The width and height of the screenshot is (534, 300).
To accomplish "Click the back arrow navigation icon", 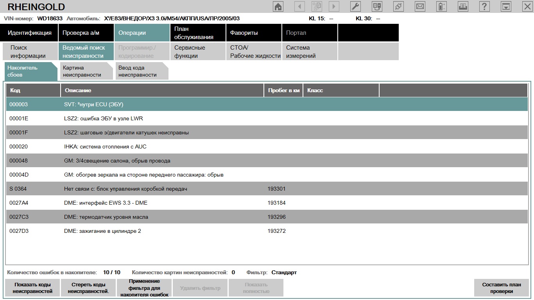I will pyautogui.click(x=299, y=6).
